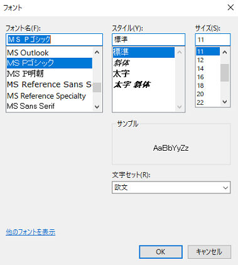Image resolution: width=238 pixels, height=265 pixels.
Task: Choose MS Reference Sans Serif font
Action: 50,85
